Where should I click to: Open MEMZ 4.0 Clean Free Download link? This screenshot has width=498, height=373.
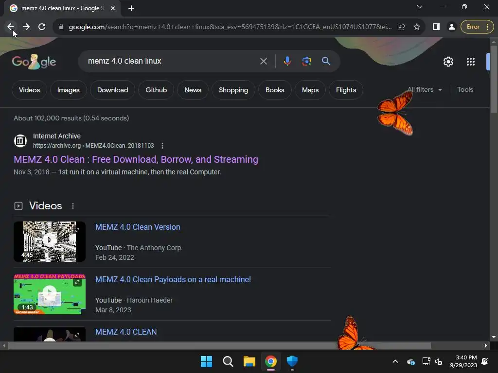tap(136, 159)
